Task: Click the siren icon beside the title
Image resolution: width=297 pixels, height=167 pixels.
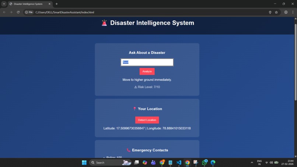Action: (104, 23)
